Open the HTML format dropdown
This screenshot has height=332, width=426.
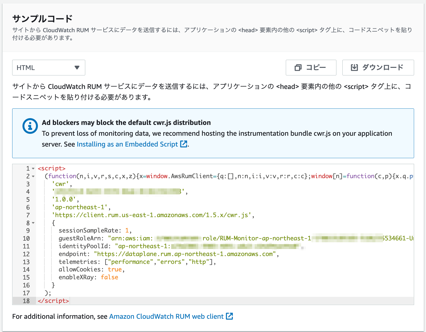pos(49,68)
